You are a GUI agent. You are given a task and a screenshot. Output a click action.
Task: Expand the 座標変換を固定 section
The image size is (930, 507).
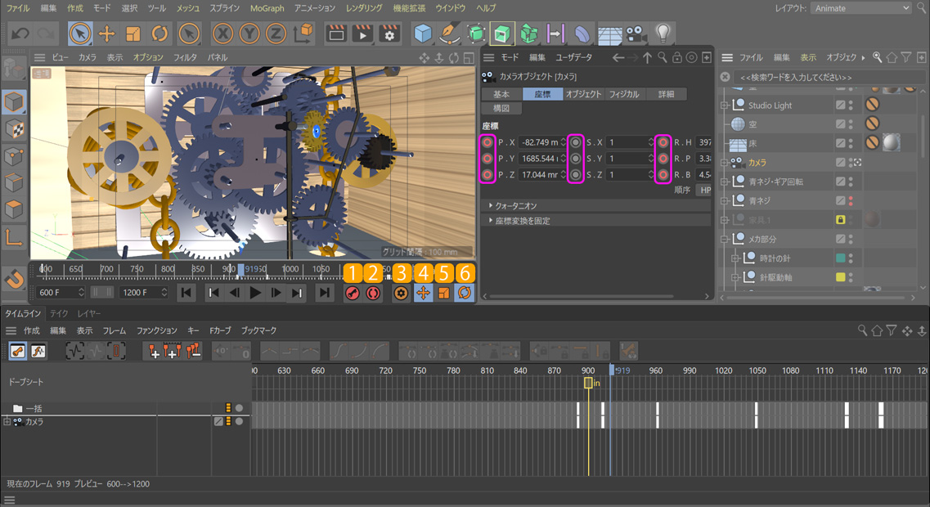pos(522,221)
